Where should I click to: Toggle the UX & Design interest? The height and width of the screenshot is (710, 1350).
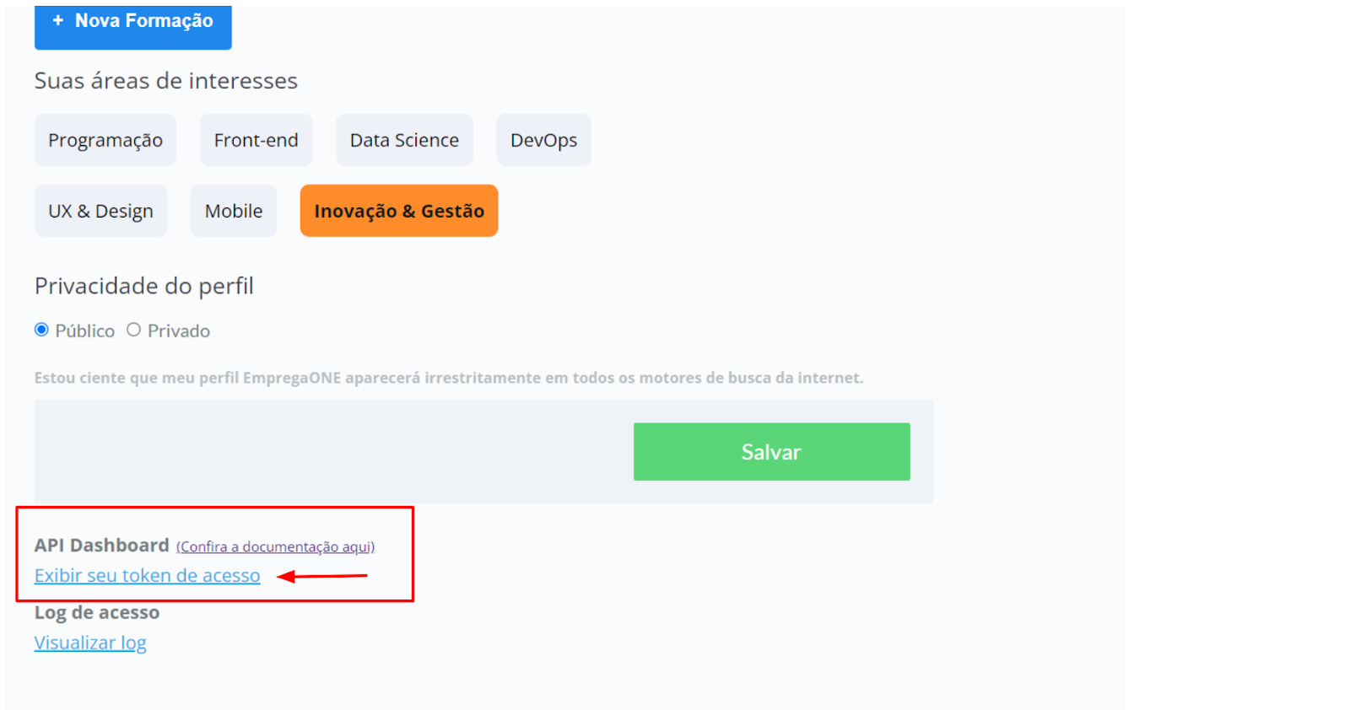[x=100, y=210]
